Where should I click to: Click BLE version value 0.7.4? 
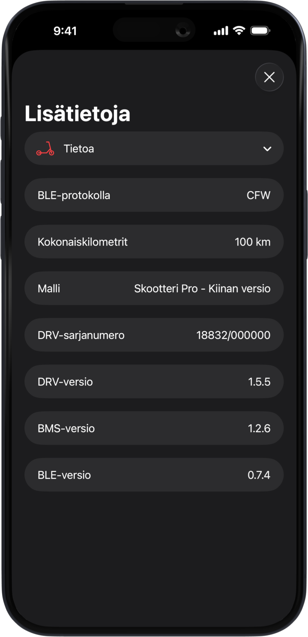[259, 475]
